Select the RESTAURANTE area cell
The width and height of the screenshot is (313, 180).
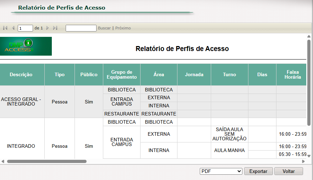(159, 114)
